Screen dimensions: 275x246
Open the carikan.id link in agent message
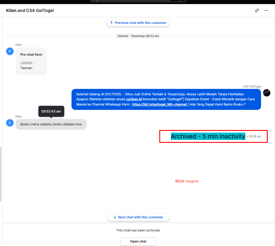point(134,99)
